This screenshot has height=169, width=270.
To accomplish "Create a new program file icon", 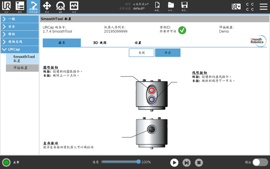I will click(x=157, y=6).
